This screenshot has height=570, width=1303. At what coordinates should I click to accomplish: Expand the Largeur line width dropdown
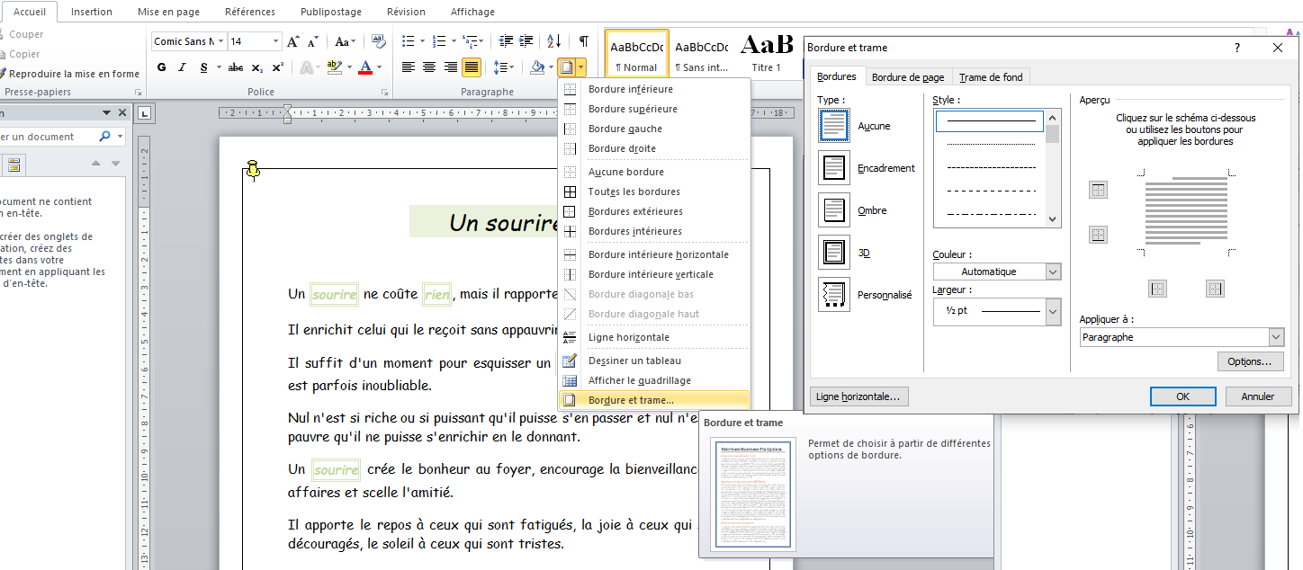997,311
